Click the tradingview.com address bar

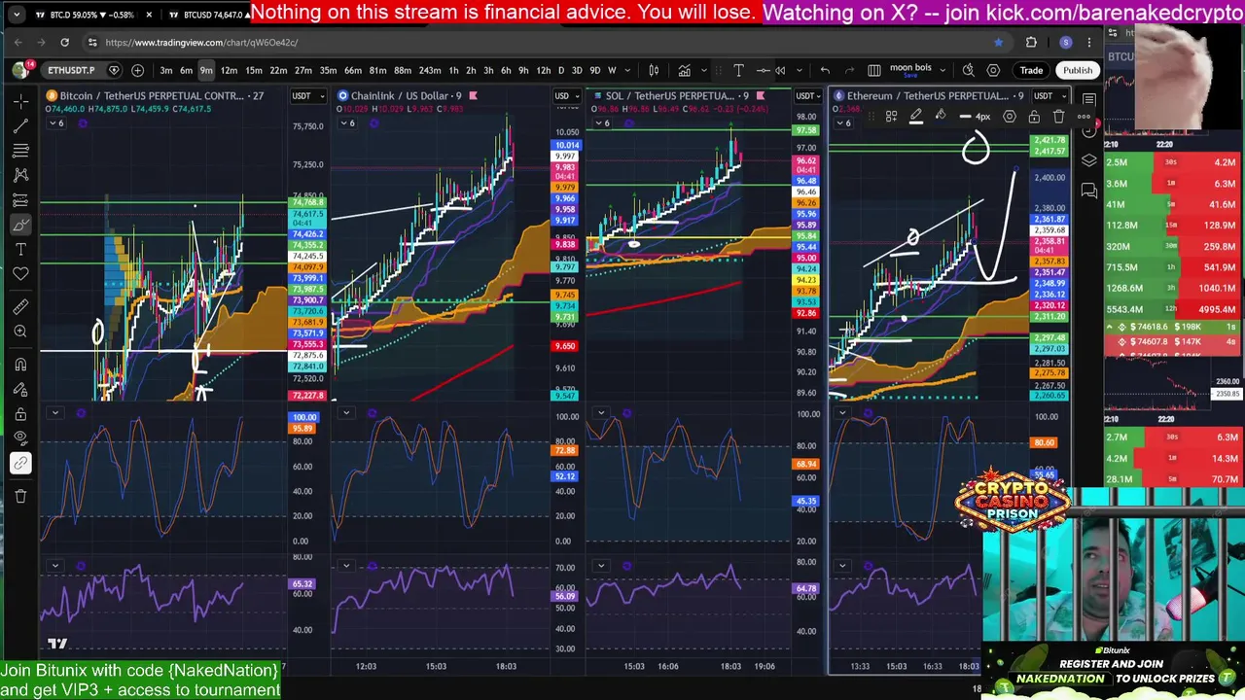click(545, 42)
